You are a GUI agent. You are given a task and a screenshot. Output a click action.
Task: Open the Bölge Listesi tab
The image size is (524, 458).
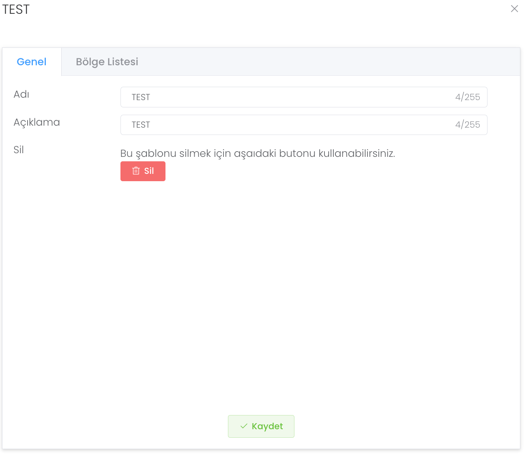coord(107,62)
